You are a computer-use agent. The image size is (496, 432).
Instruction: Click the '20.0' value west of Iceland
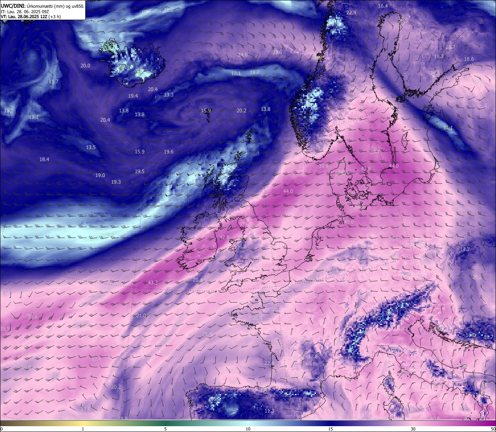coord(85,65)
